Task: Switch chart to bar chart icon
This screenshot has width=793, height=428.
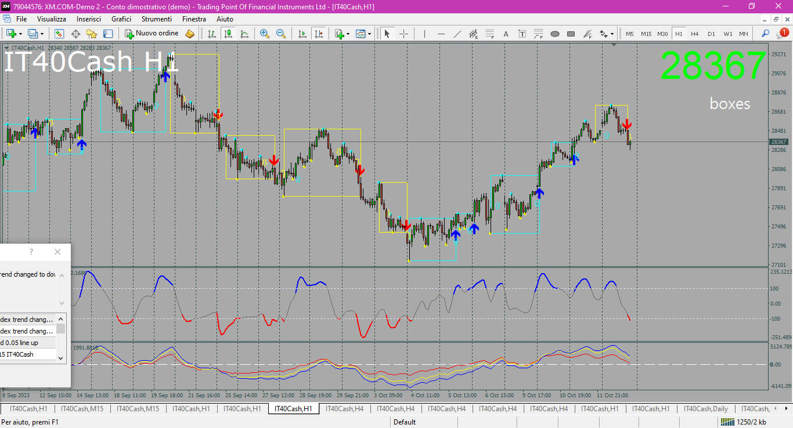Action: 212,34
